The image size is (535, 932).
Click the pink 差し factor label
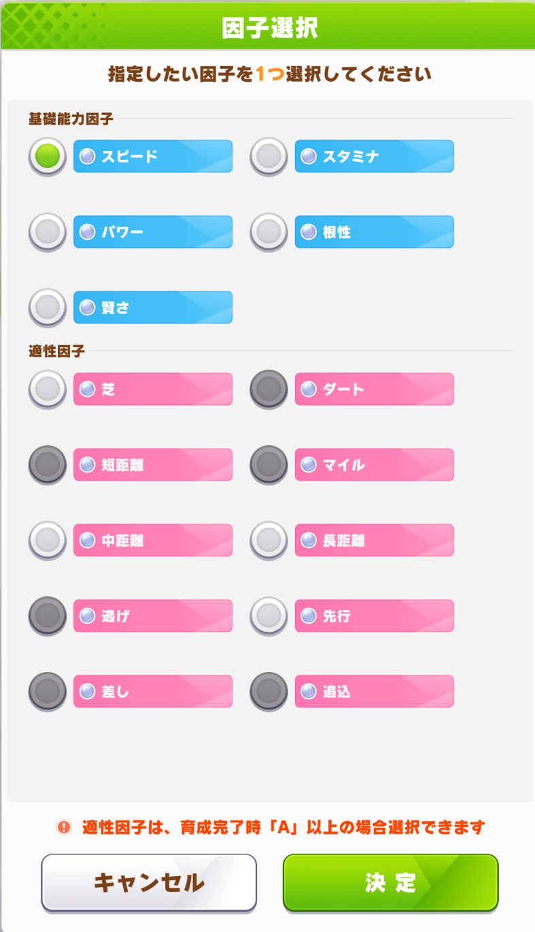pyautogui.click(x=153, y=692)
